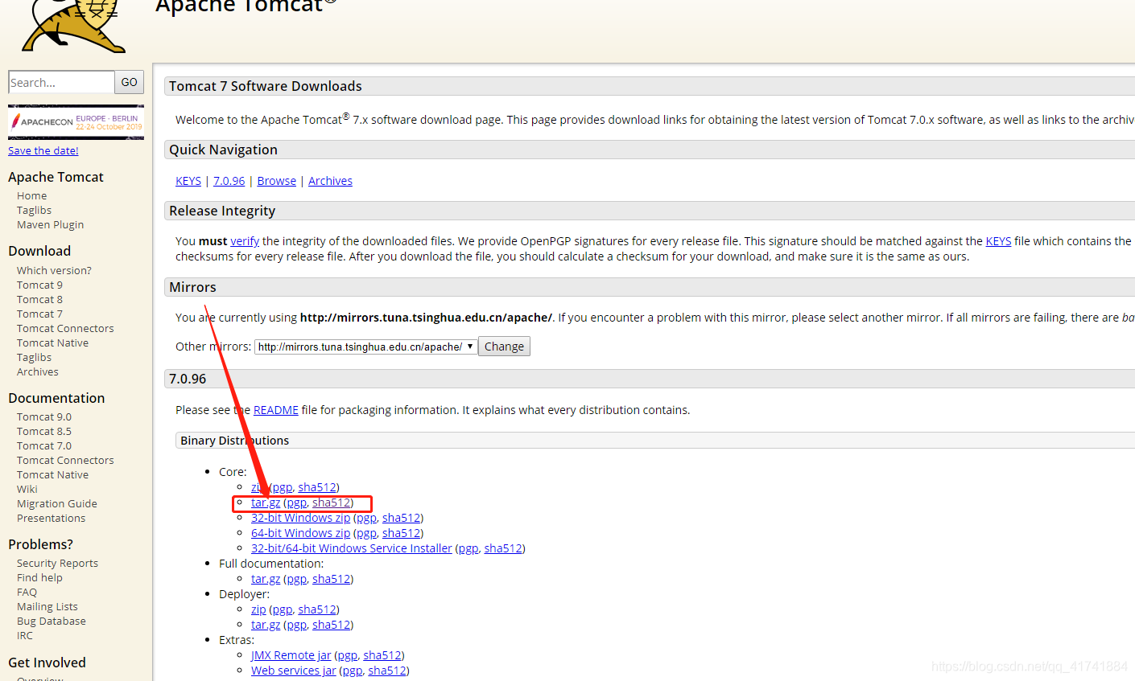
Task: Open Presentations sidebar link
Action: (x=51, y=518)
